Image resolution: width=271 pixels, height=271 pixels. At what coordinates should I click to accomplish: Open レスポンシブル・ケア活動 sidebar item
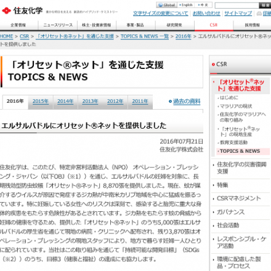[241, 242]
